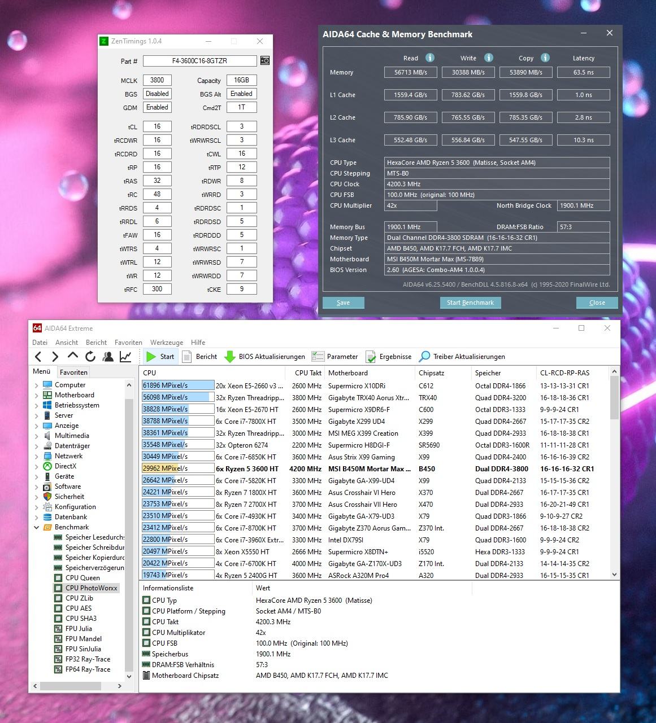Click the up arrow navigation icon
The width and height of the screenshot is (656, 723).
(x=72, y=356)
